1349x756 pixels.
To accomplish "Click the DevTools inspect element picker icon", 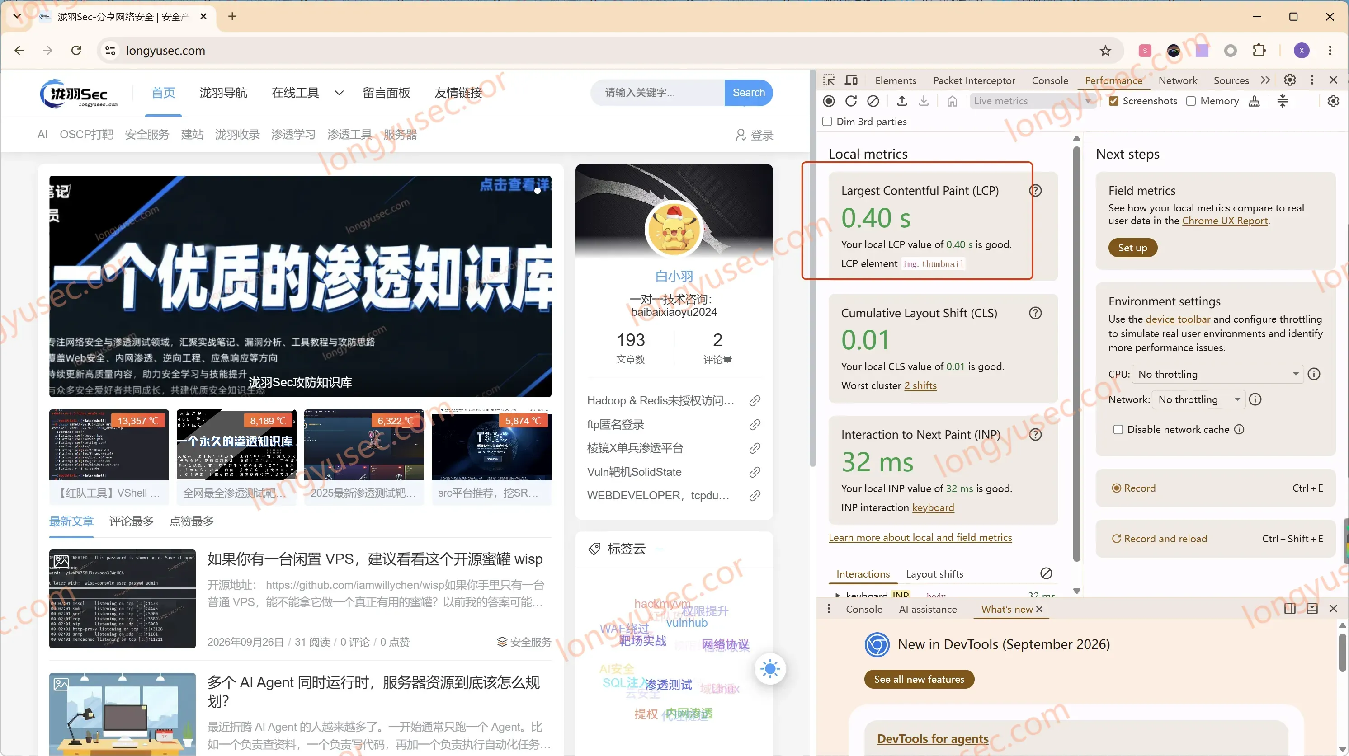I will (x=829, y=80).
